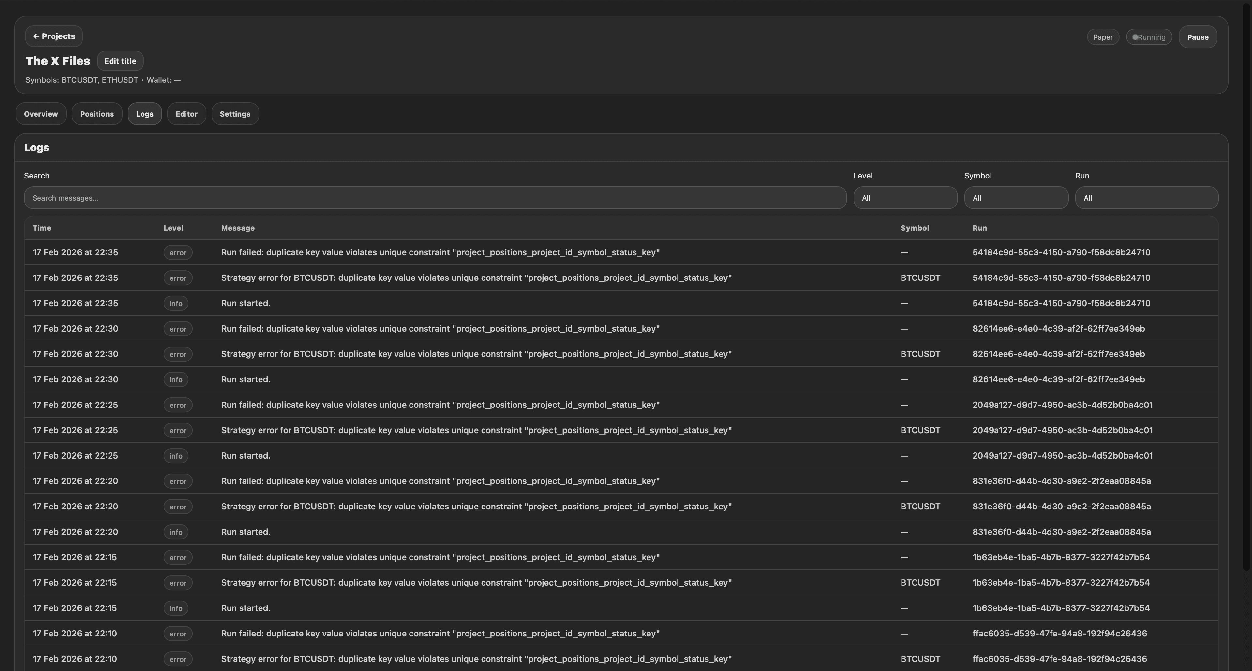This screenshot has height=671, width=1252.
Task: Click the Edit title button
Action: pos(120,61)
